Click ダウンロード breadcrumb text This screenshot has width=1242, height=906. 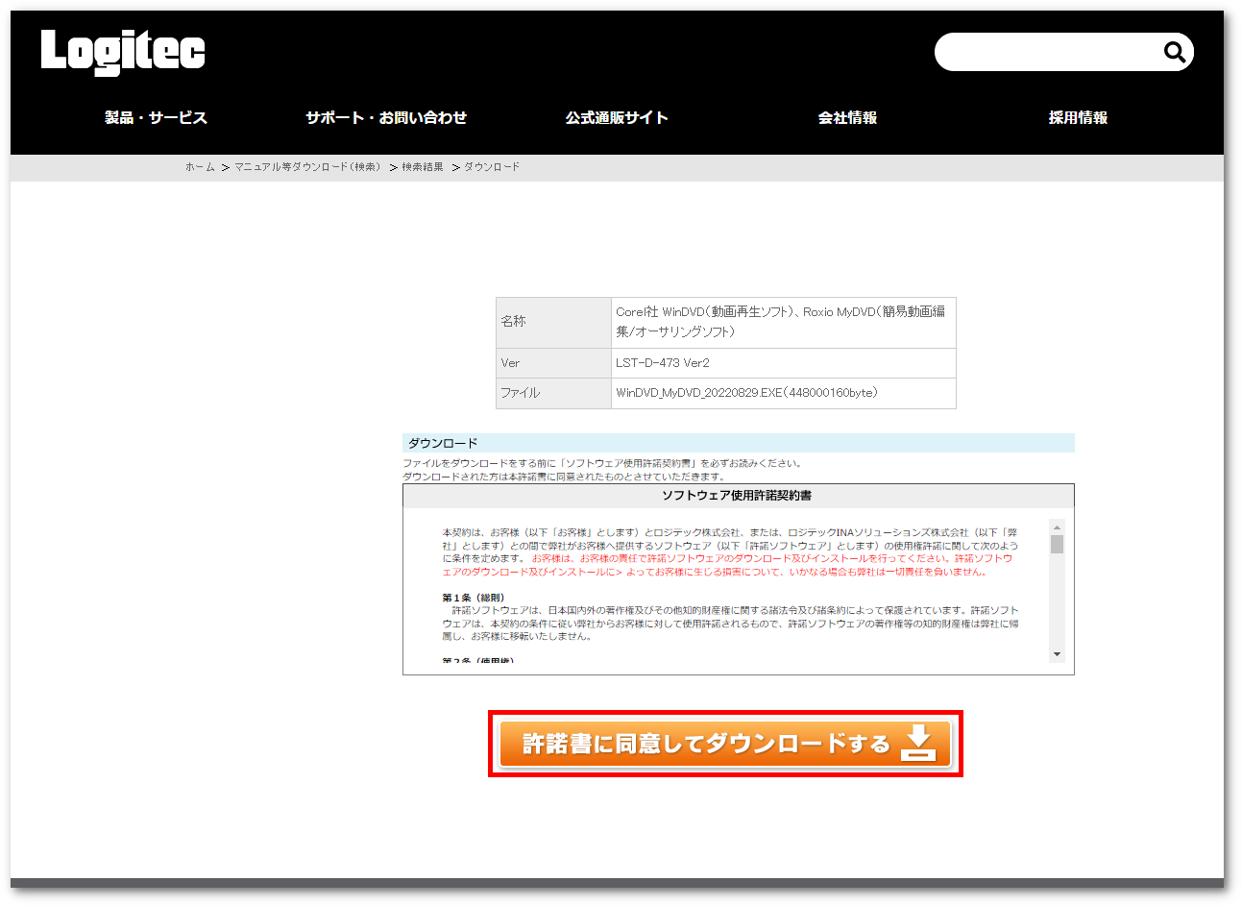pos(492,167)
